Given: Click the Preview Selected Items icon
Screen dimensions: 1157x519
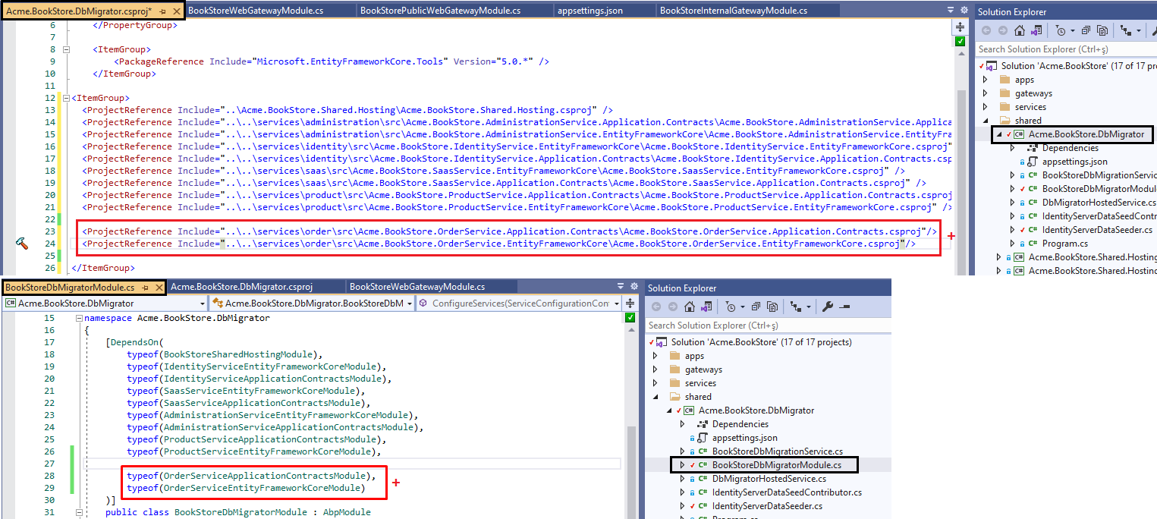Looking at the screenshot, I should [x=1103, y=30].
